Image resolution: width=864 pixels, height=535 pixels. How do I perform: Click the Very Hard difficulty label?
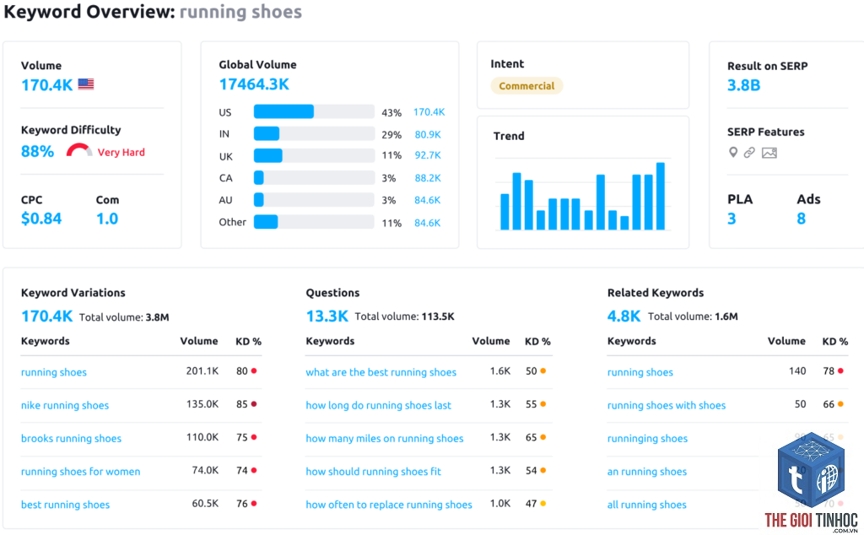[121, 153]
